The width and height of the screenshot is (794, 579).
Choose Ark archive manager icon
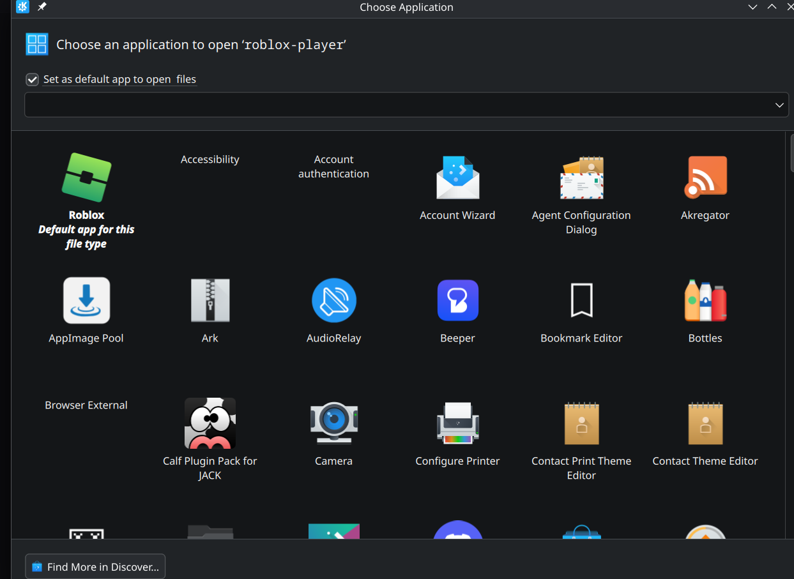(x=210, y=301)
